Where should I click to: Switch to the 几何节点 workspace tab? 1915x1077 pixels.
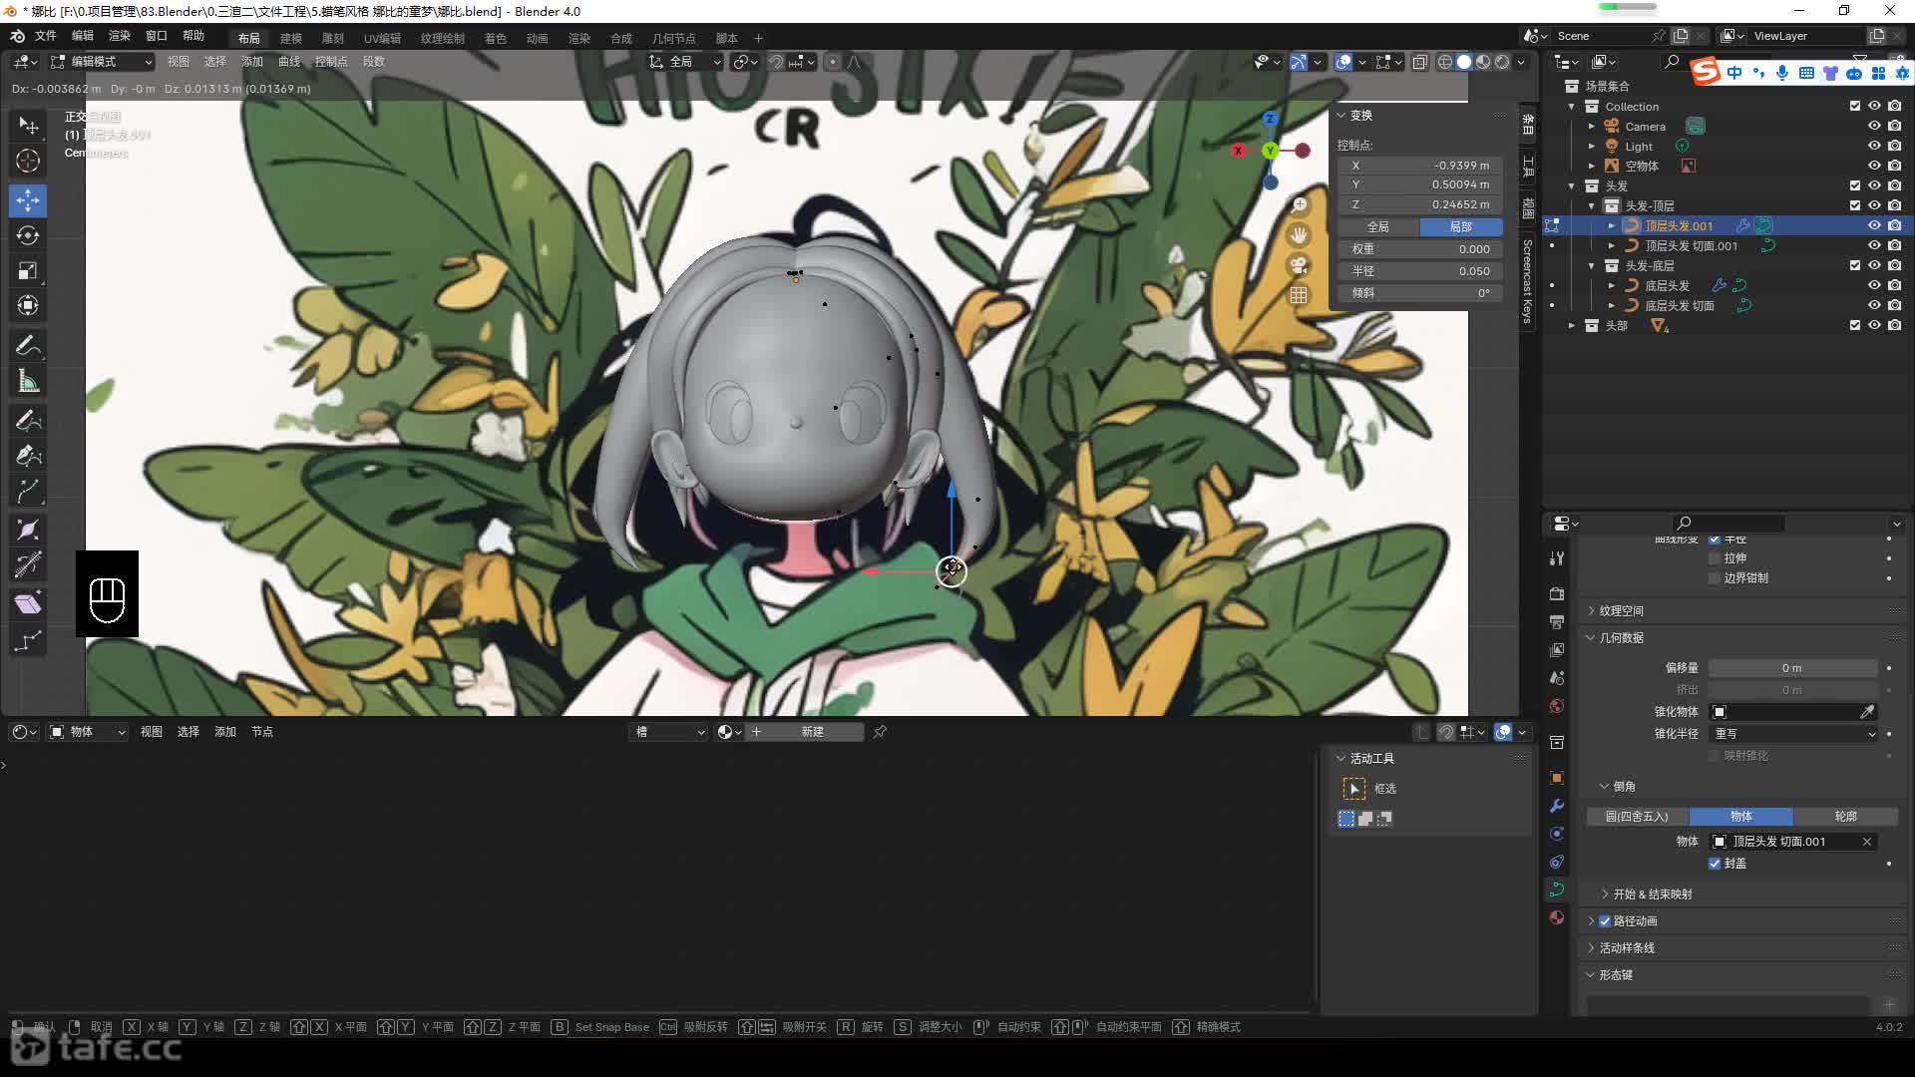click(x=674, y=38)
